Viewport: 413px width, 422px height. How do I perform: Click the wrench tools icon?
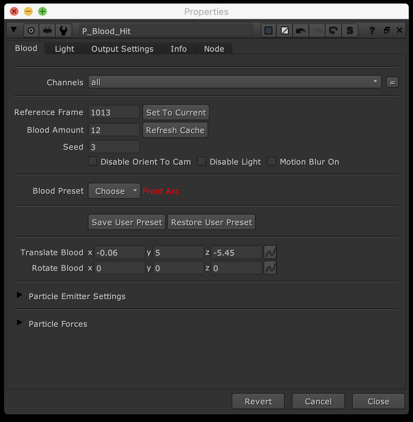(x=64, y=31)
